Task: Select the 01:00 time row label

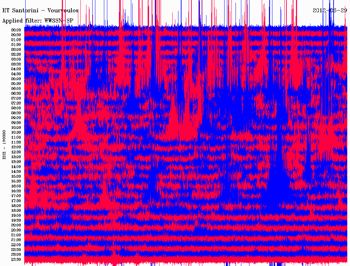Action: (x=16, y=40)
